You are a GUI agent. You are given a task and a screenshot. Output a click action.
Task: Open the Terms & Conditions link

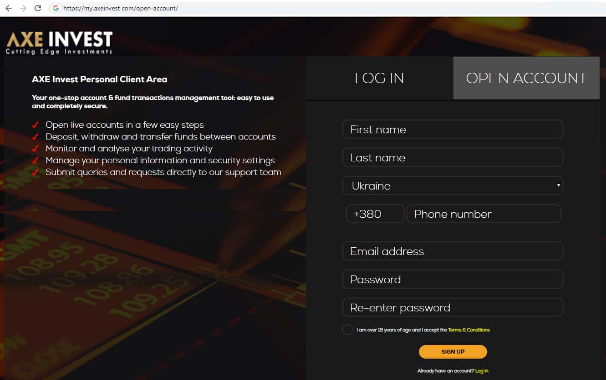coord(469,330)
